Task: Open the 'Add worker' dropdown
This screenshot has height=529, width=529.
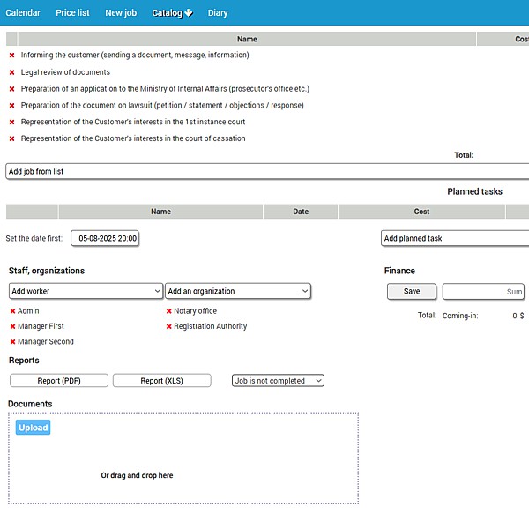Action: click(86, 291)
